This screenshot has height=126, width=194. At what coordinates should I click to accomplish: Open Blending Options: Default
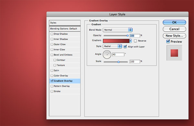click(65, 29)
